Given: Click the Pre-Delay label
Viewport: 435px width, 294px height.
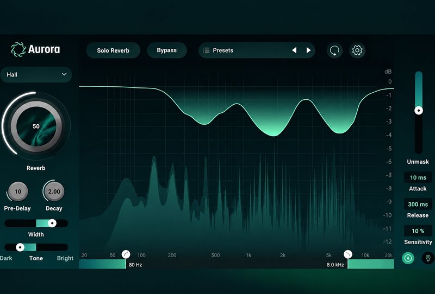Looking at the screenshot, I should (17, 208).
